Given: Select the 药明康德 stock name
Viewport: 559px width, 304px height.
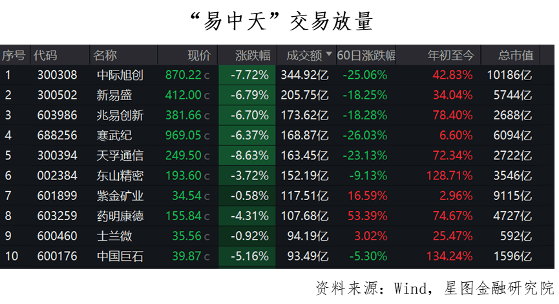Looking at the screenshot, I should [120, 216].
